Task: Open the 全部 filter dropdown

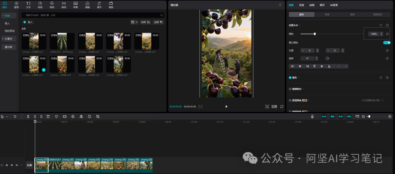Action: [158, 22]
